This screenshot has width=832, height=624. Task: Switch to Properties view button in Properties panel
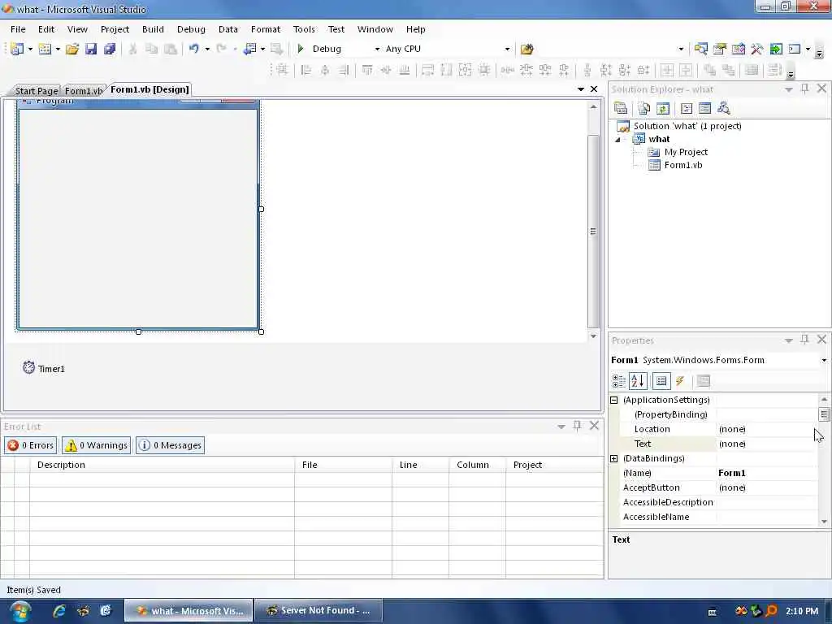click(661, 380)
